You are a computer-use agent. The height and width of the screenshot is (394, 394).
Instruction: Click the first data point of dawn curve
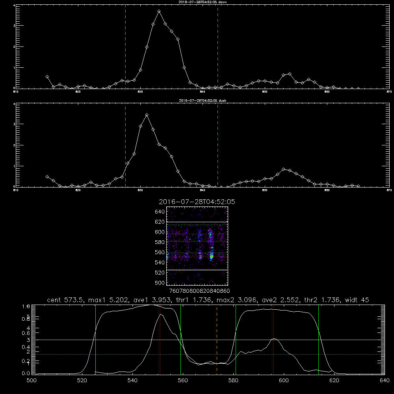(x=47, y=77)
